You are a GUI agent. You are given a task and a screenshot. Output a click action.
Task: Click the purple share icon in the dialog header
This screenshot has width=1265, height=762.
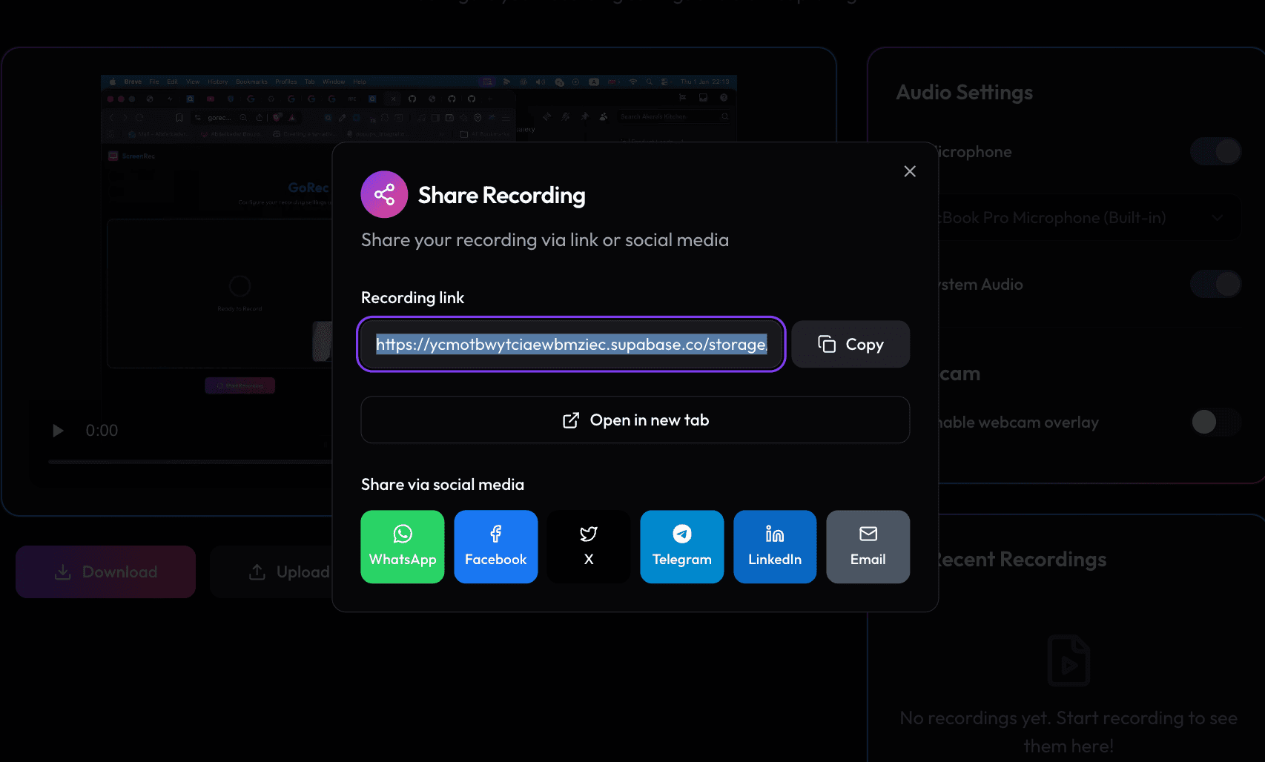click(x=384, y=194)
